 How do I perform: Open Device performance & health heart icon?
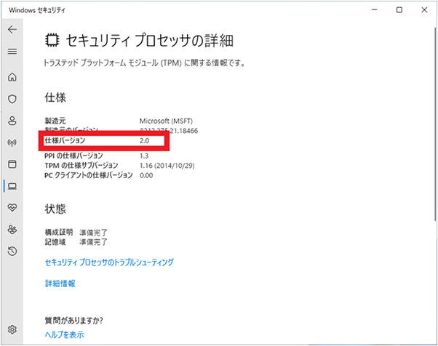(x=12, y=207)
